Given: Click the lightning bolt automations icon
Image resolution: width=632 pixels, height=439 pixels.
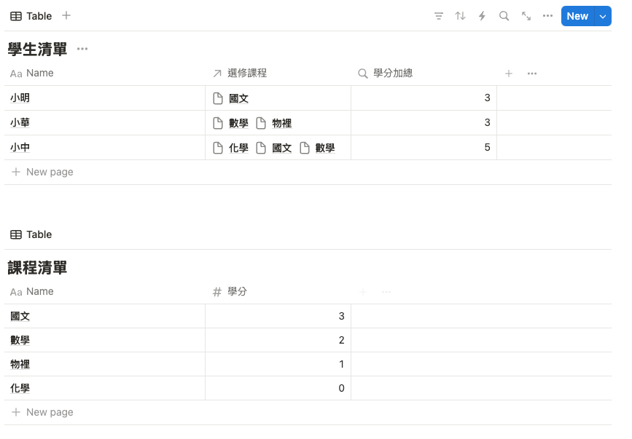Looking at the screenshot, I should coord(482,16).
